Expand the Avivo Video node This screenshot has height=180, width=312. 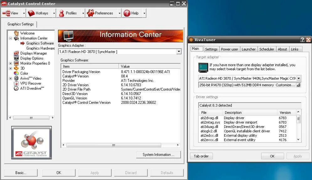click(11, 79)
